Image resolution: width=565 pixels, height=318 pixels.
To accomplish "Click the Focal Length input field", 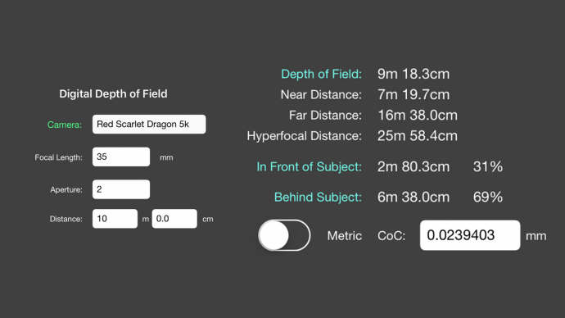I will [121, 157].
